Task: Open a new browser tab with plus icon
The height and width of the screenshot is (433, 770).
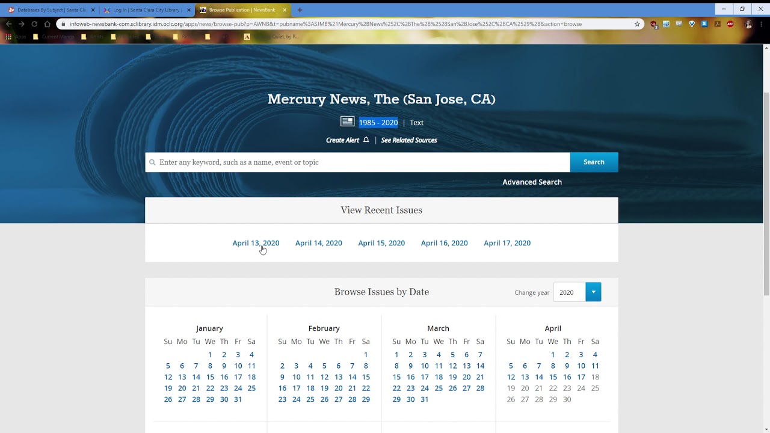Action: click(x=300, y=10)
